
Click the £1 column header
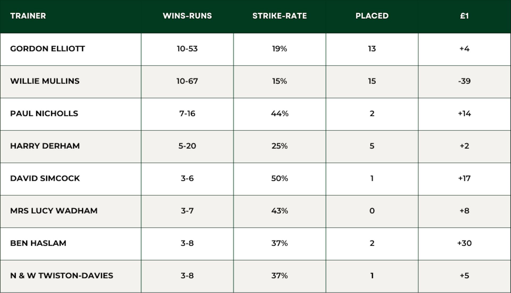click(464, 16)
